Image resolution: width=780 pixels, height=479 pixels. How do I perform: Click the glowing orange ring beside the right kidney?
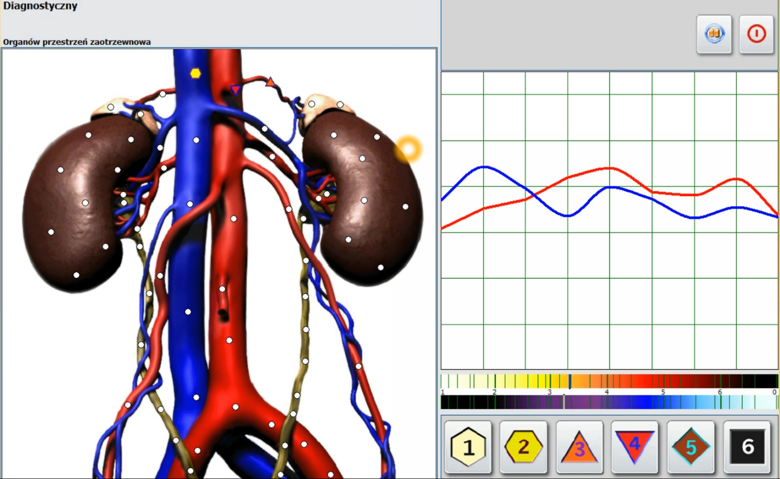[408, 149]
